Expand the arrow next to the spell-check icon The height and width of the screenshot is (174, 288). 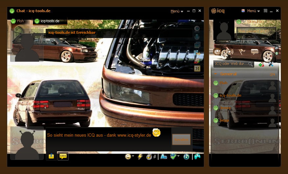[178, 156]
